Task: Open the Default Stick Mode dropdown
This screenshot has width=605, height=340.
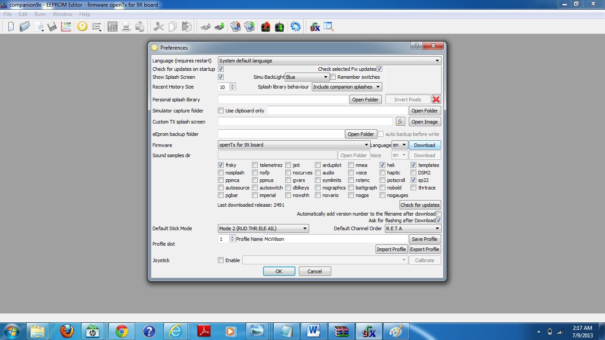Action: [264, 228]
